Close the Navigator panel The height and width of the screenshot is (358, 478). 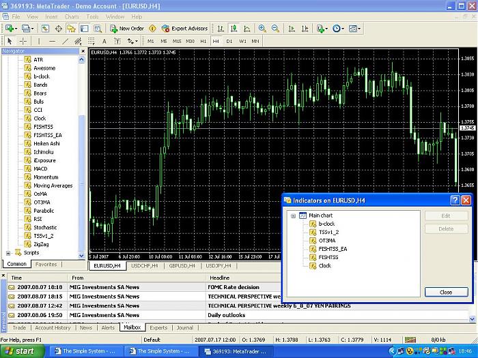(83, 51)
